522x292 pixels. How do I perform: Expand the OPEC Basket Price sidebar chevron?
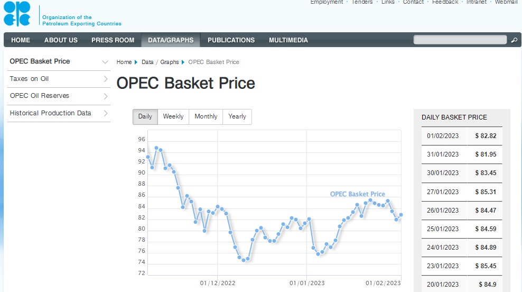[x=105, y=62]
